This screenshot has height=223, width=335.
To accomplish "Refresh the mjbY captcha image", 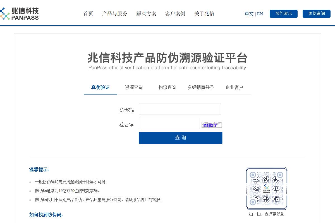I will pyautogui.click(x=212, y=125).
